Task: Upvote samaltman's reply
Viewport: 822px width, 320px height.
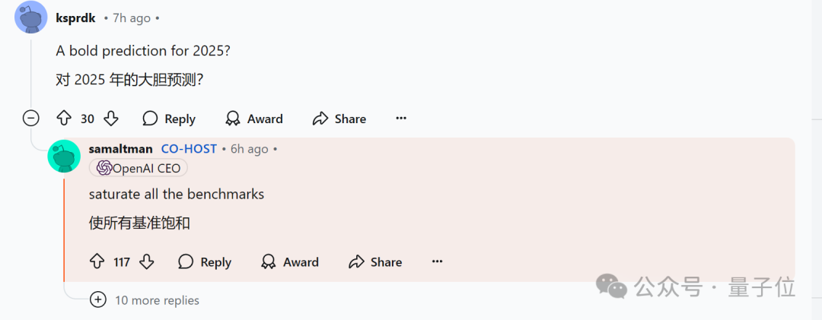Action: pyautogui.click(x=97, y=261)
